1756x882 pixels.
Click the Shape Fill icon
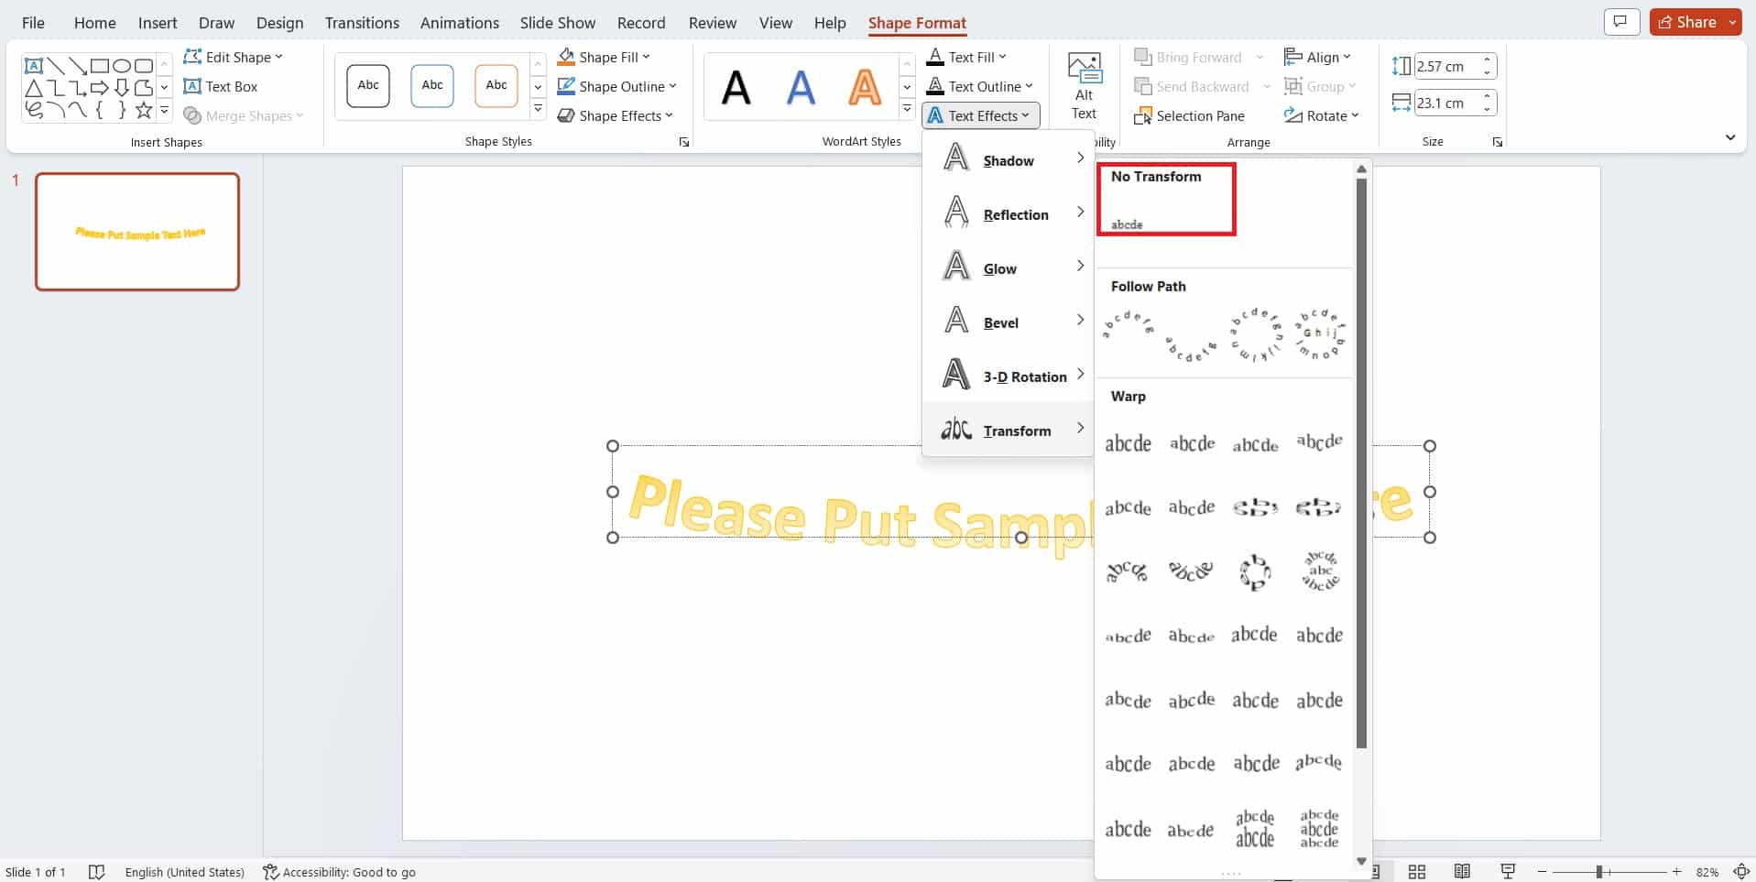[x=565, y=56]
